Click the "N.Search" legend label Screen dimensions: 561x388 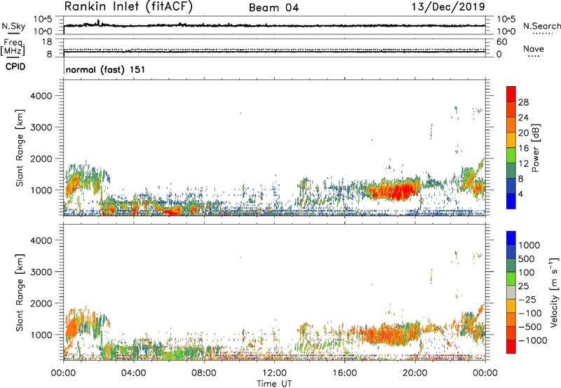tap(542, 26)
